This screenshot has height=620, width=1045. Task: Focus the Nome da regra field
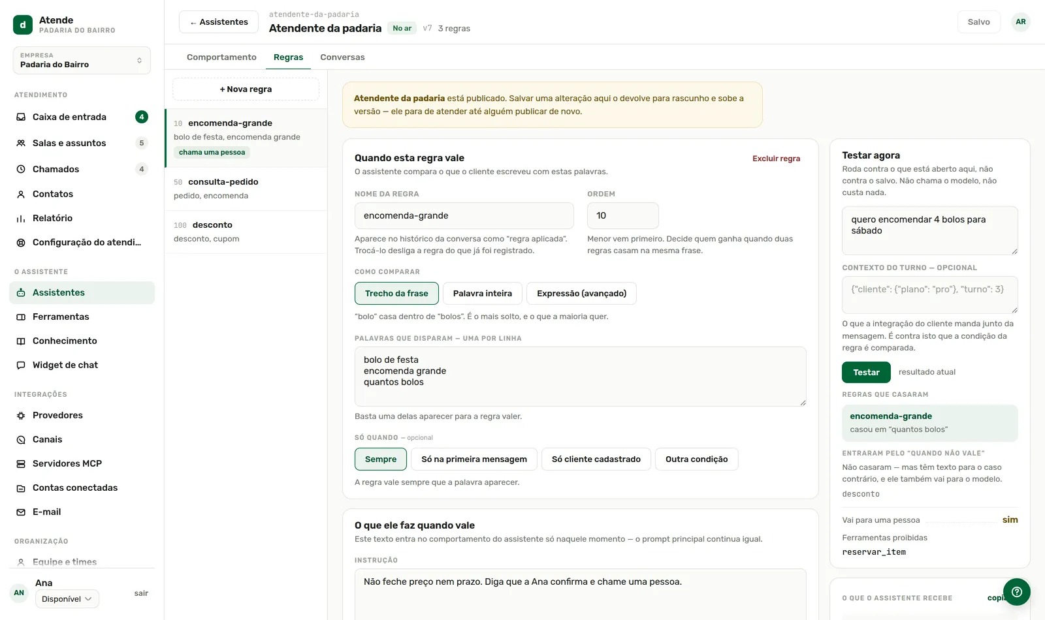pyautogui.click(x=464, y=215)
